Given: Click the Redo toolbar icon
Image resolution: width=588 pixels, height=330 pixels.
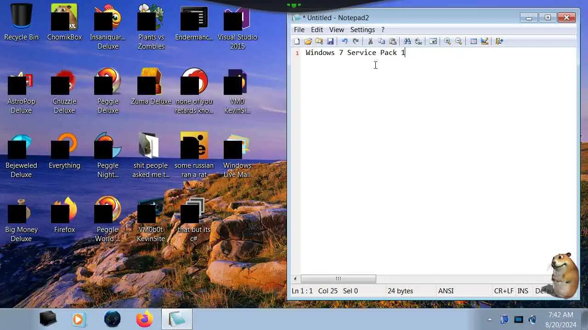Looking at the screenshot, I should point(356,41).
